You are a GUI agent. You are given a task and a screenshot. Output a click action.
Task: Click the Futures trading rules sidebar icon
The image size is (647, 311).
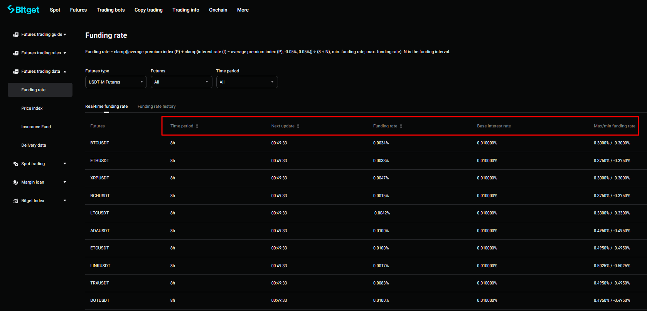point(16,53)
